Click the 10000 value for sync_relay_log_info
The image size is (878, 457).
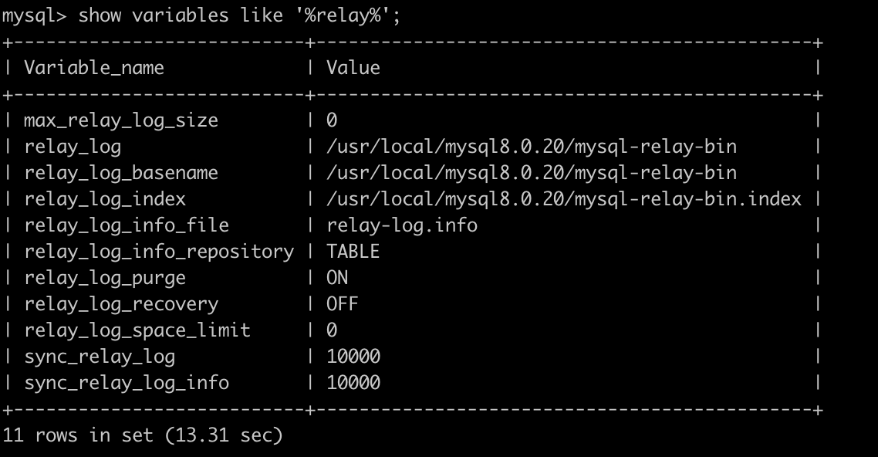coord(353,383)
